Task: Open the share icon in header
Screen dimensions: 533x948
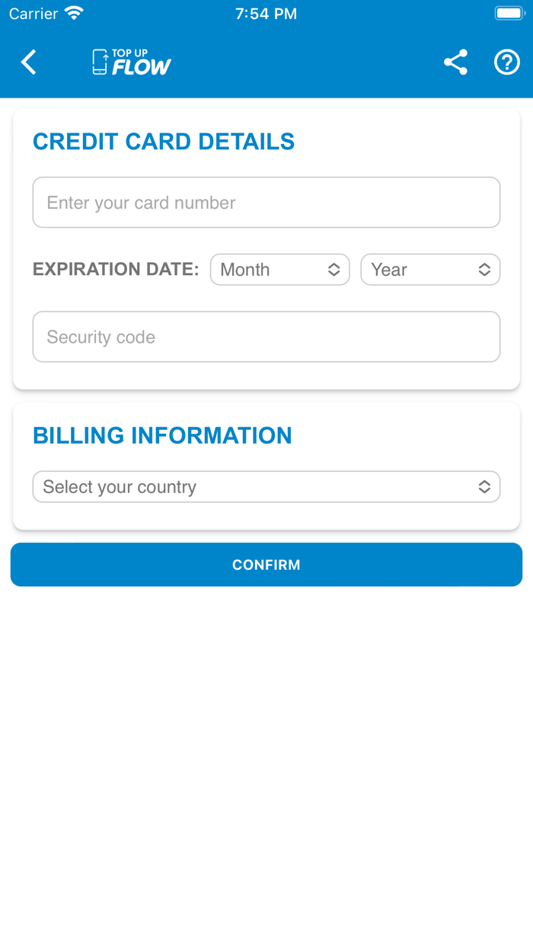Action: pyautogui.click(x=455, y=62)
